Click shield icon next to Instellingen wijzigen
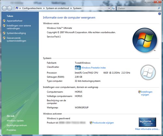This screenshot has height=136, width=163. point(139,92)
